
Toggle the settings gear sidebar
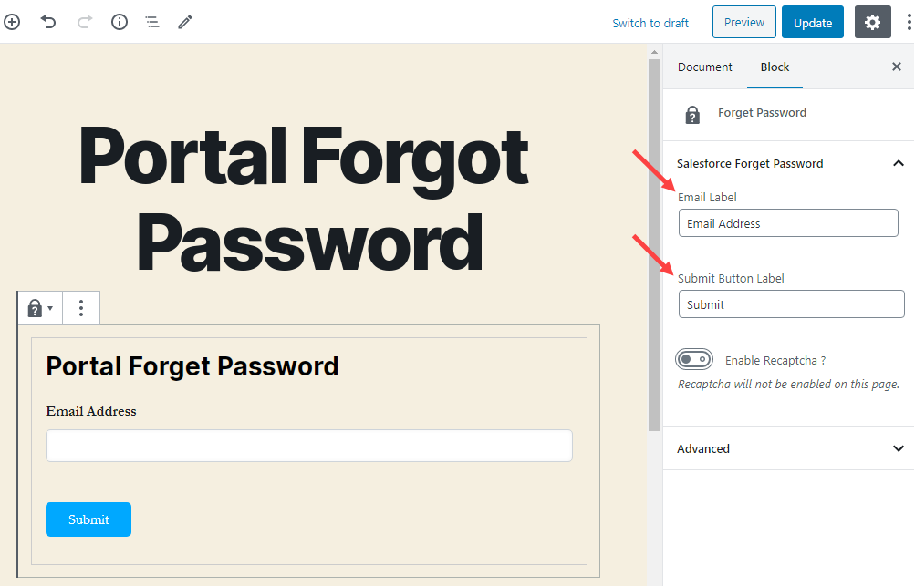tap(872, 23)
